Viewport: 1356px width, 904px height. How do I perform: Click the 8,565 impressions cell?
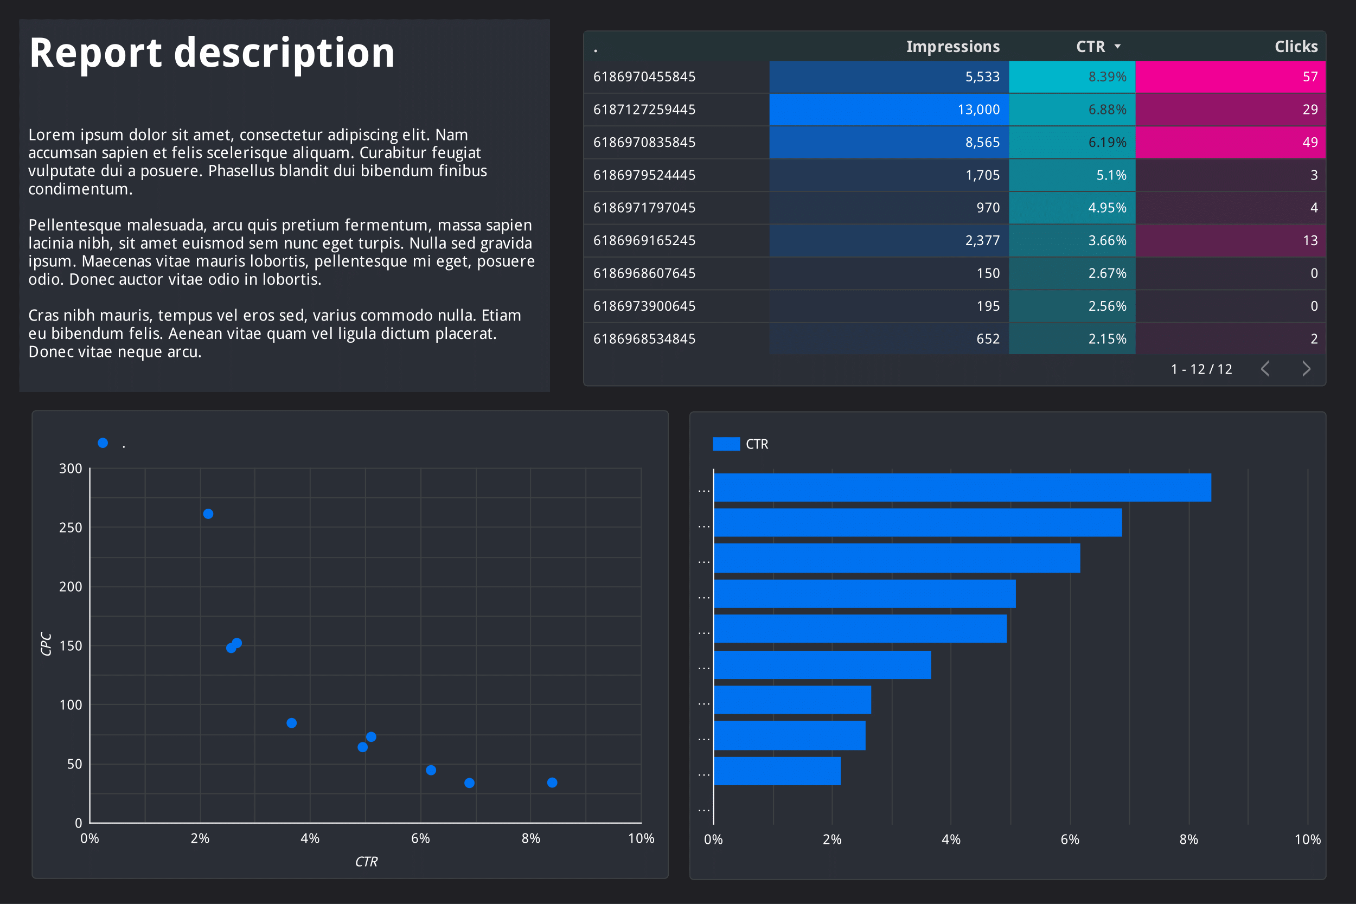tap(889, 143)
